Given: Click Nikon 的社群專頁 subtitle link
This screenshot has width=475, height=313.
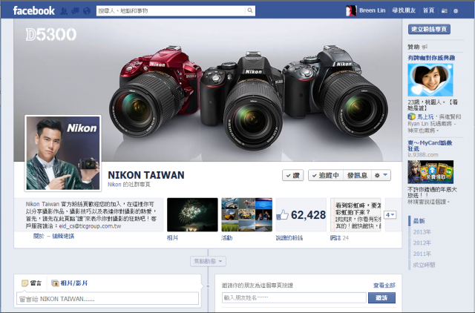Looking at the screenshot, I should coord(129,185).
